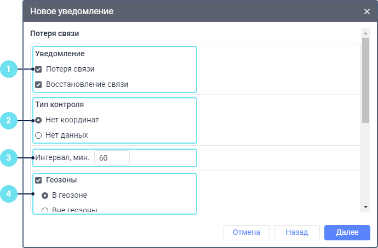Select the В геозоне radio button
This screenshot has width=378, height=248.
[45, 195]
